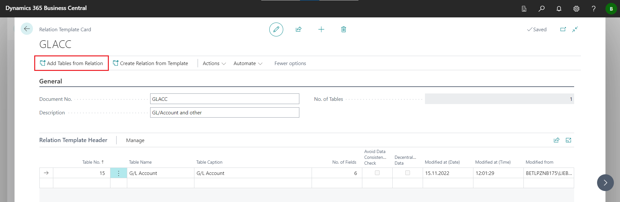
Task: Expand the Relation Template Header subpage to full view
Action: [x=569, y=140]
